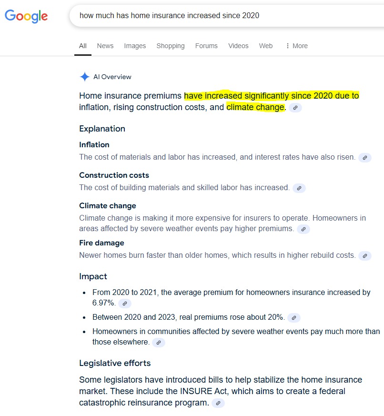Open the Forums tab

point(206,46)
